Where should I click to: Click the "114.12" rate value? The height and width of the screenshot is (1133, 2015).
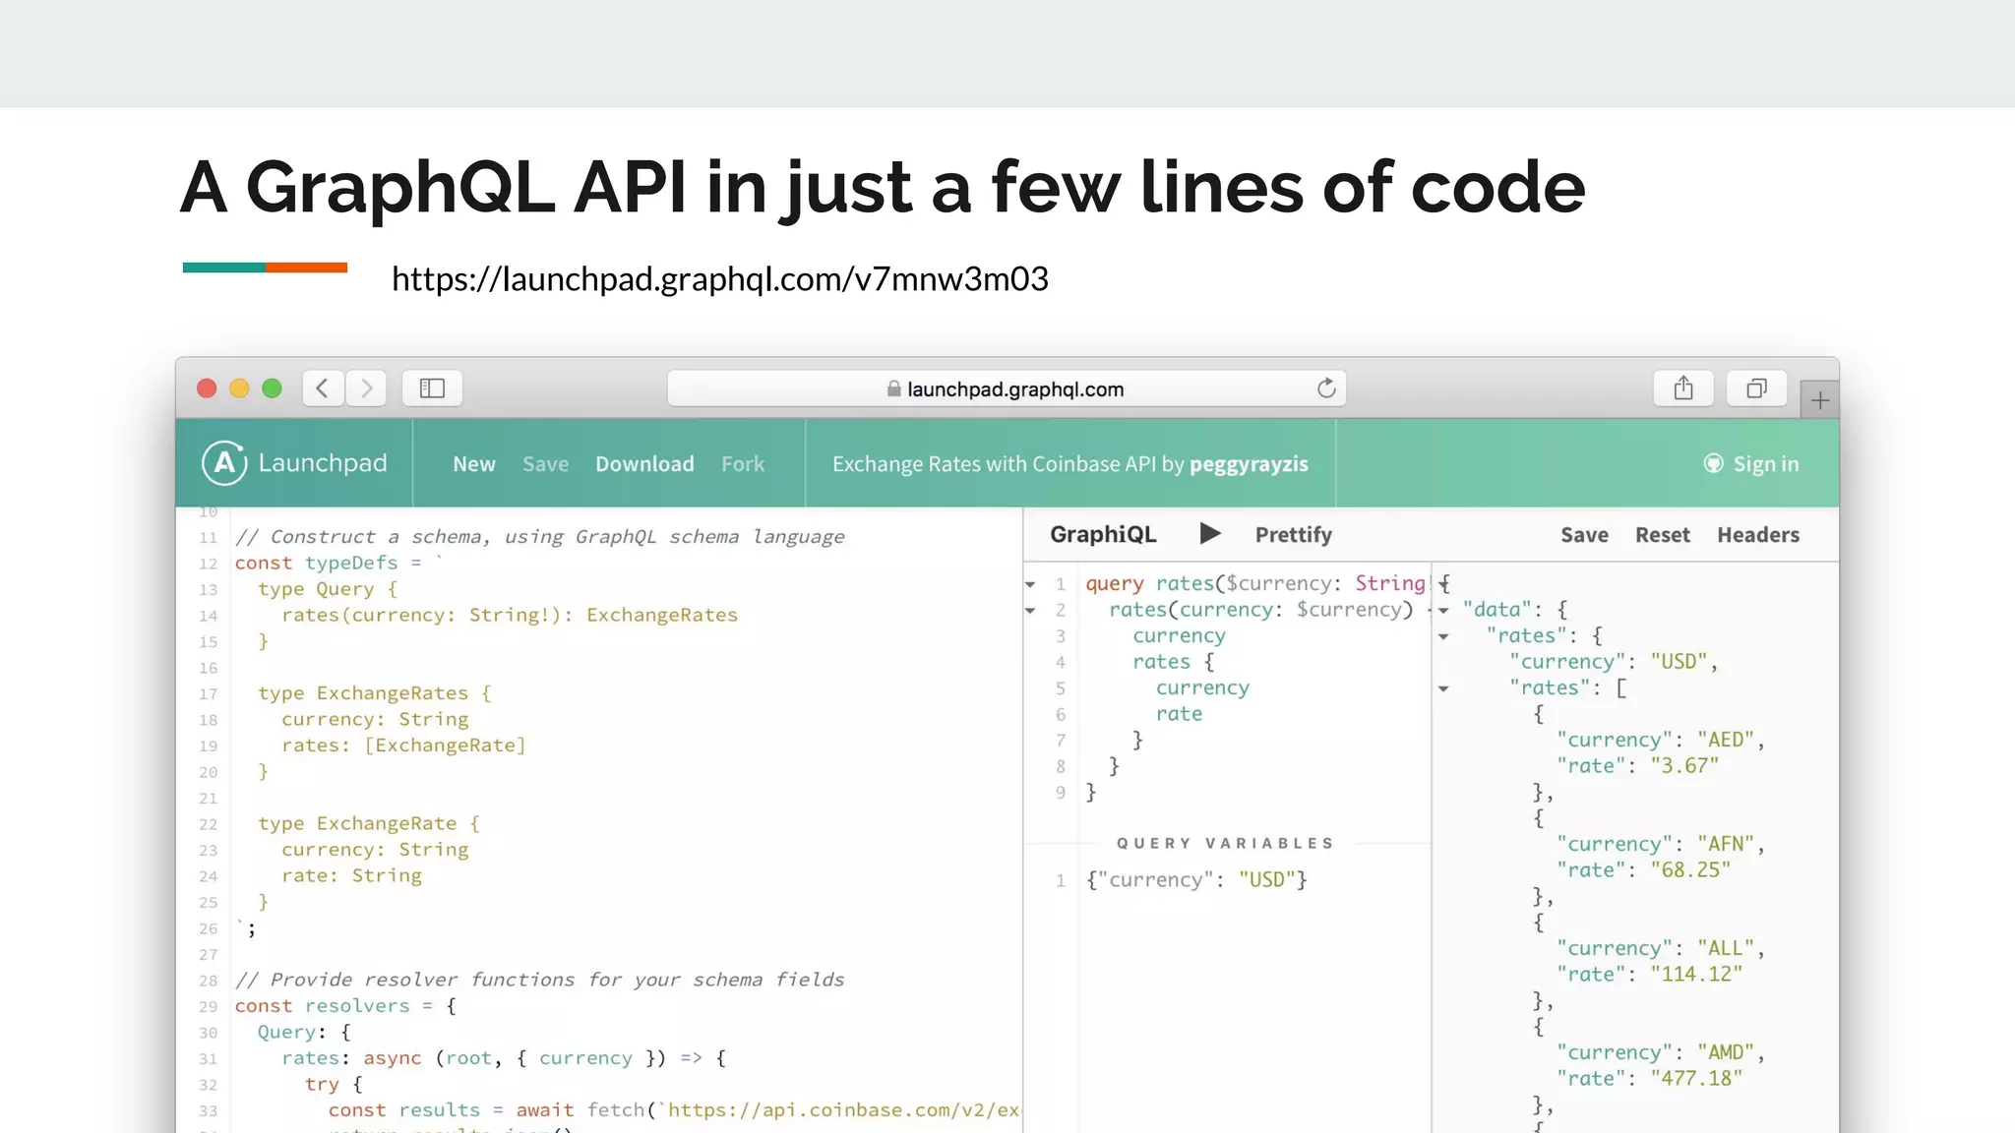tap(1696, 974)
